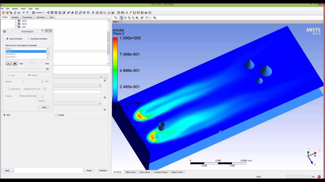This screenshot has height=182, width=325.
Task: Select Quick Animation radio button
Action: [x=7, y=39]
